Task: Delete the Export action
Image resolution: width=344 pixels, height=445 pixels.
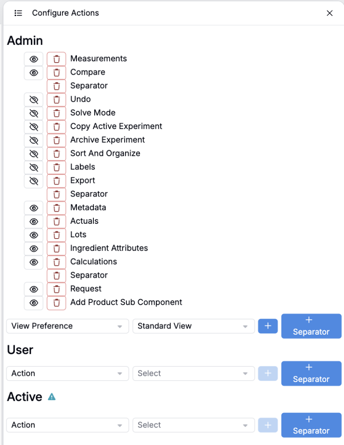Action: tap(56, 181)
